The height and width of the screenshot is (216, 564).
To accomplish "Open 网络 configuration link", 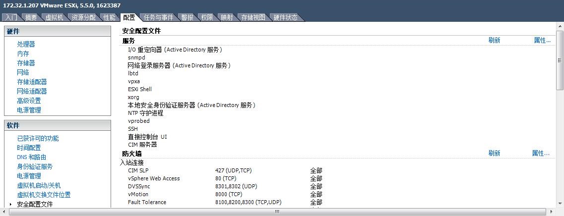I will (x=23, y=72).
